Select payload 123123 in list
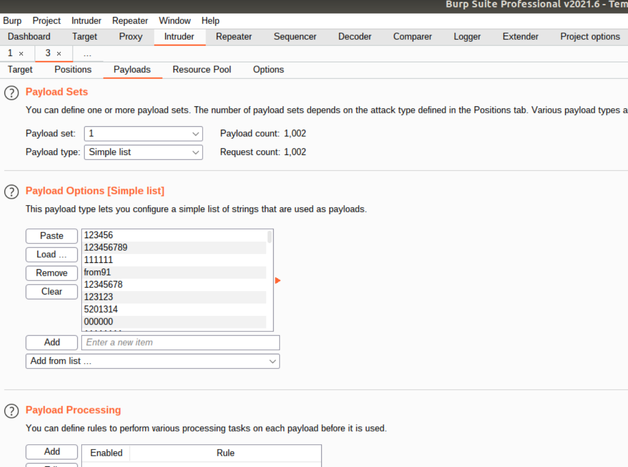 (x=174, y=297)
